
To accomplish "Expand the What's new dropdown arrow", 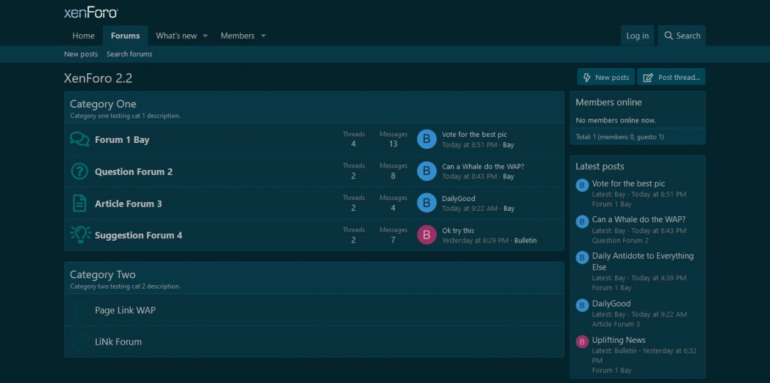I will [x=205, y=36].
